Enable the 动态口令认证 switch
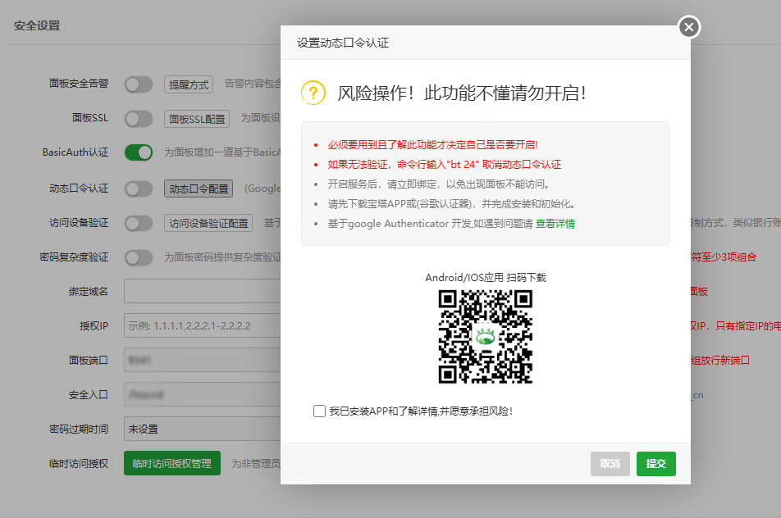 pyautogui.click(x=139, y=189)
